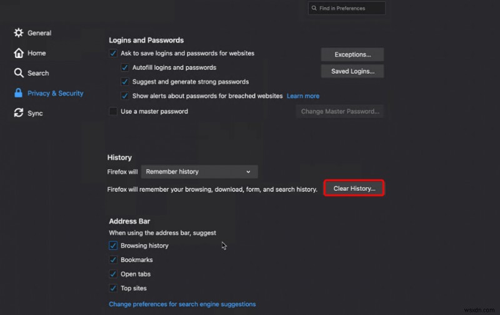This screenshot has height=315, width=500.
Task: Click the Find in Preferences search field
Action: click(x=350, y=8)
